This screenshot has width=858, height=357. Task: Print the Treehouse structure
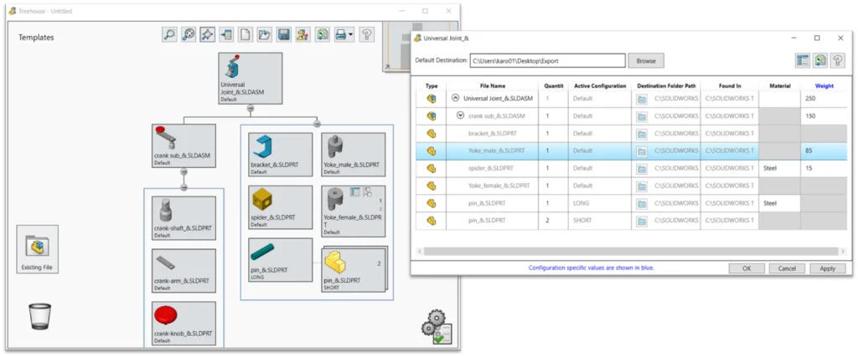341,35
